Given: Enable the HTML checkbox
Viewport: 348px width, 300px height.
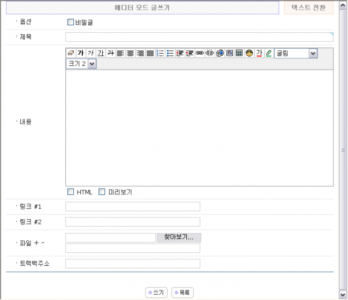Looking at the screenshot, I should tap(70, 192).
